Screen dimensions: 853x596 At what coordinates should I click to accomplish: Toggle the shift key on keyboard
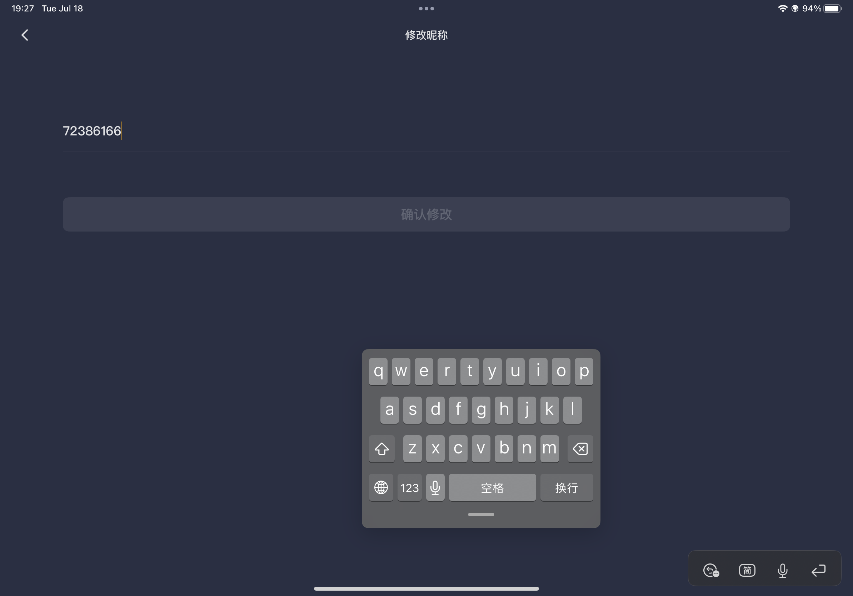coord(381,448)
